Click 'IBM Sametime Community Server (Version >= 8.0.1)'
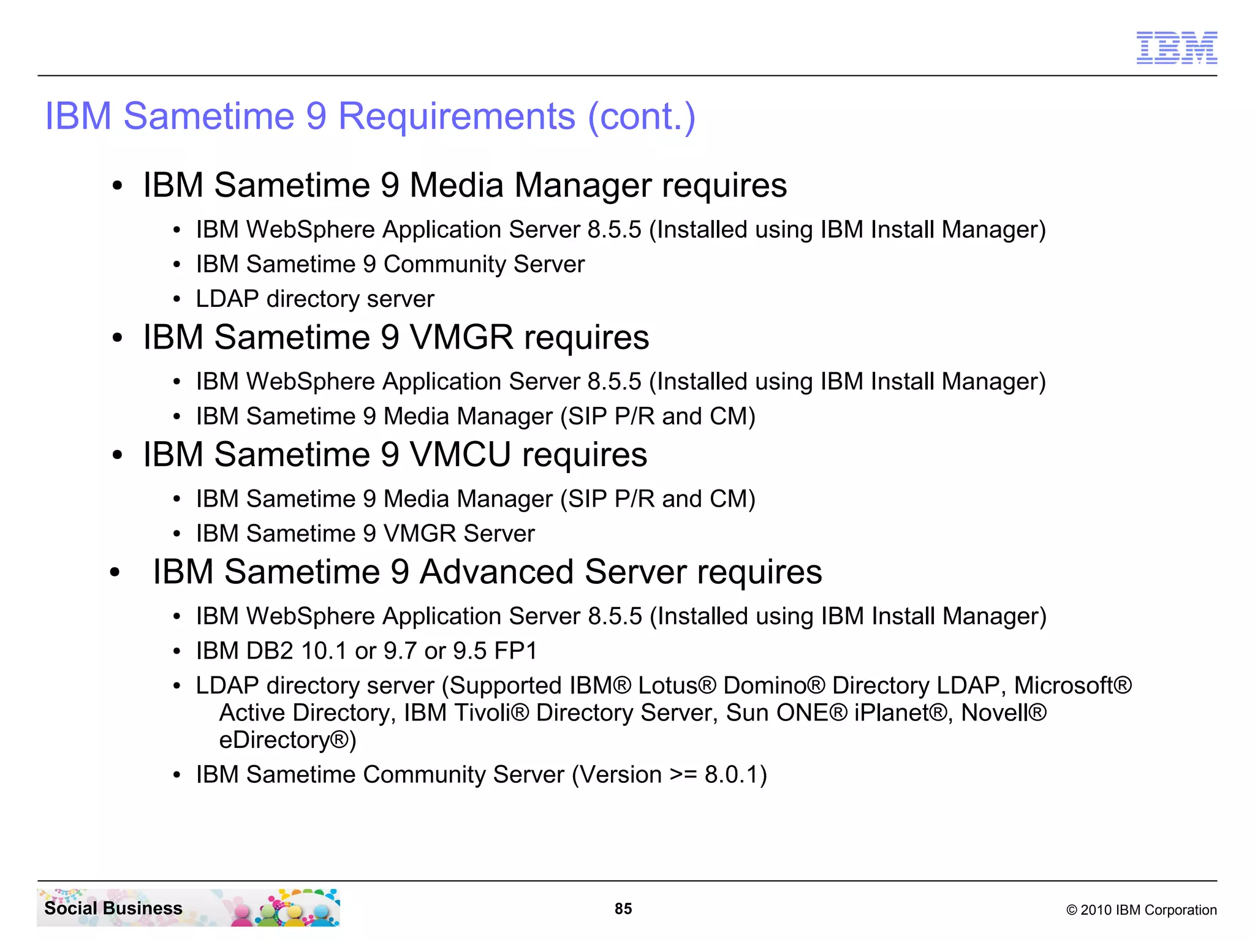This screenshot has width=1255, height=941. tap(482, 774)
